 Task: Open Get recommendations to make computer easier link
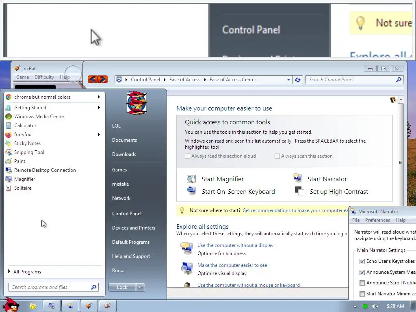295,210
